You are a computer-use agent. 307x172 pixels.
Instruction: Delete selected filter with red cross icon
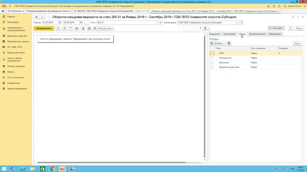pyautogui.click(x=229, y=43)
